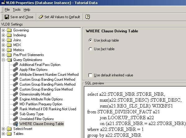Collapse the Query Optimizations folder
Image resolution: width=186 pixels, height=138 pixels.
click(3, 60)
